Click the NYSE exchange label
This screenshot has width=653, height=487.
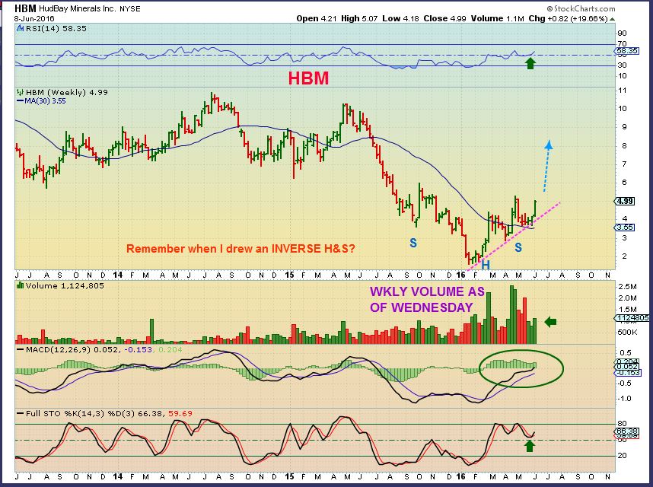pos(130,8)
